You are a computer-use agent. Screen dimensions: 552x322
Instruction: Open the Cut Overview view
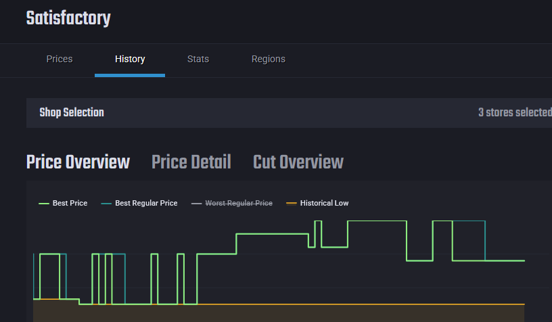pyautogui.click(x=298, y=162)
